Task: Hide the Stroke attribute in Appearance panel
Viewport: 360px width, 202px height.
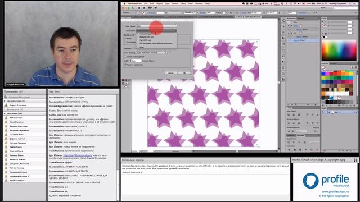Action: point(289,26)
